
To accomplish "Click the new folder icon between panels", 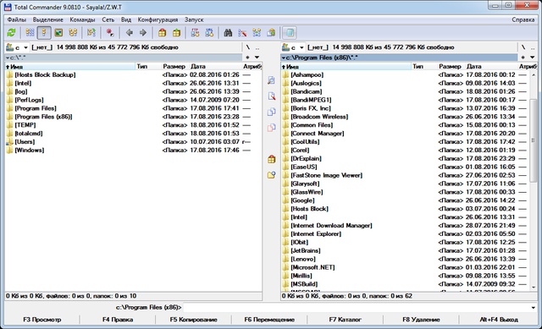I will pos(271,175).
